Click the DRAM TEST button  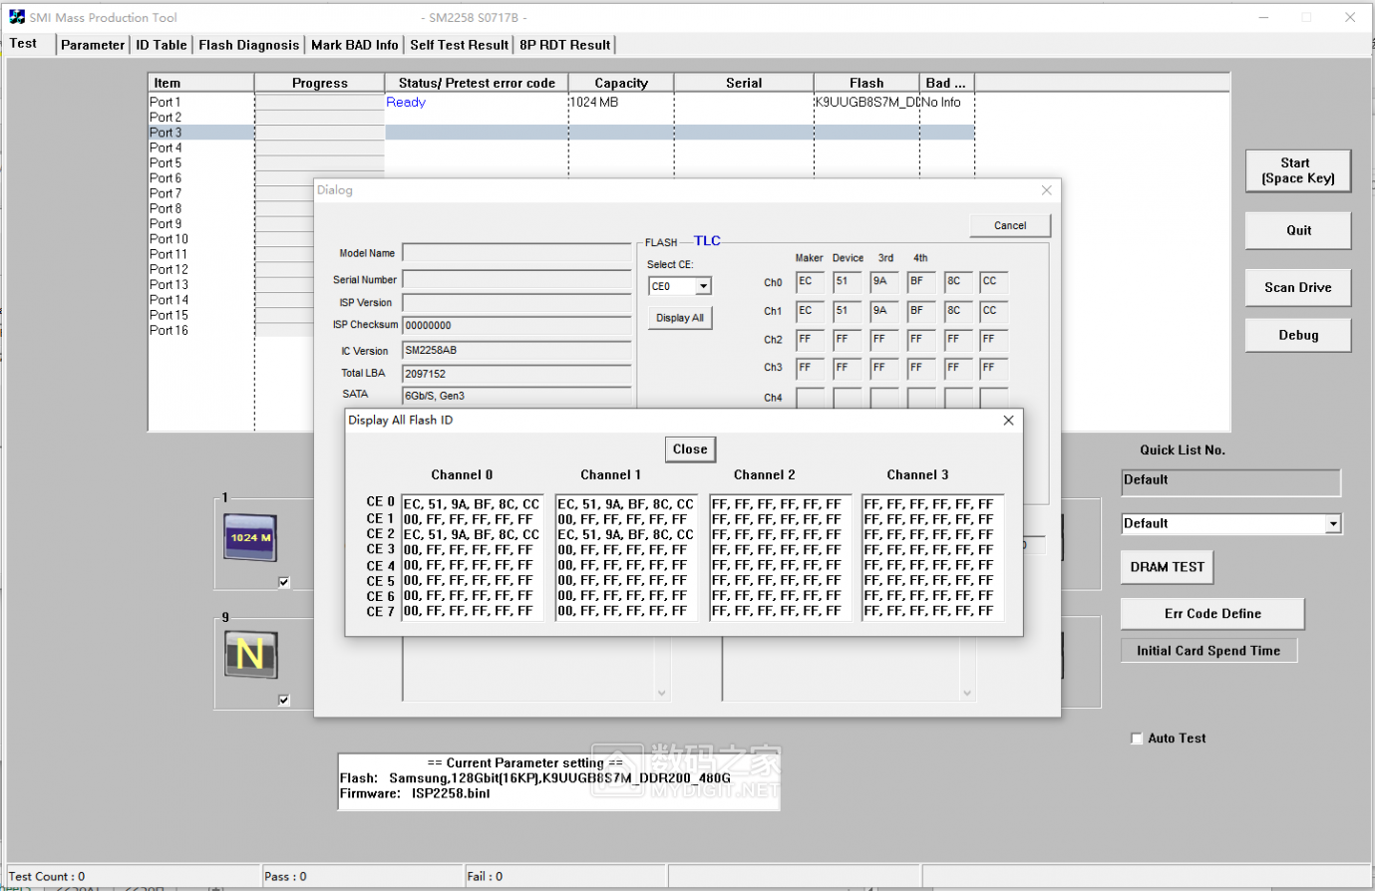pyautogui.click(x=1167, y=567)
